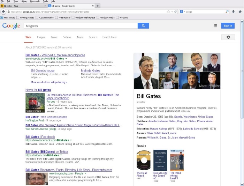244x186 pixels.
Task: Click the reload page icon in address bar
Action: 175,12
